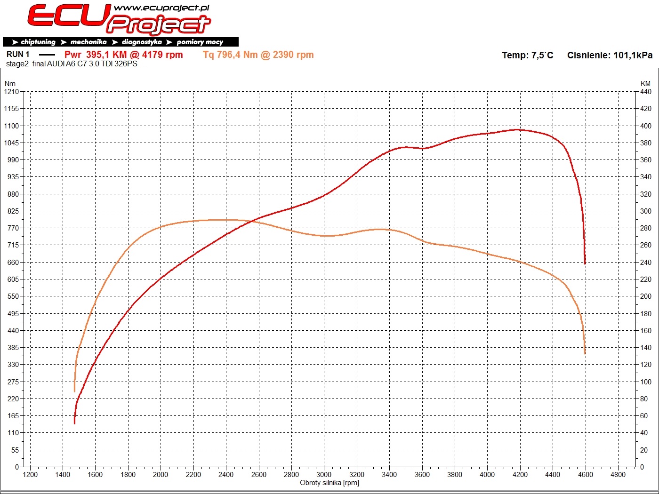Click the black legend line beside RUN 1
This screenshot has width=659, height=494.
(x=47, y=55)
